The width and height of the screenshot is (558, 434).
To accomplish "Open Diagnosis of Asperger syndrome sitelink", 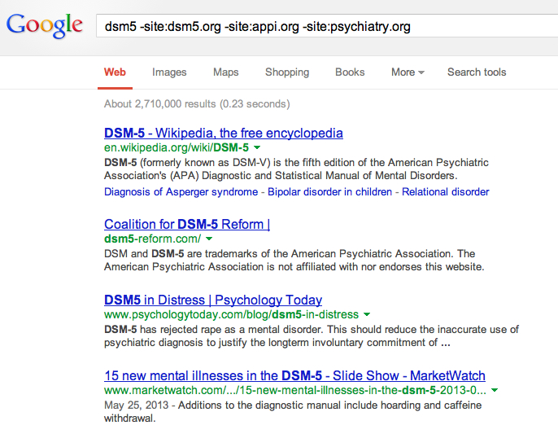I will click(x=181, y=191).
